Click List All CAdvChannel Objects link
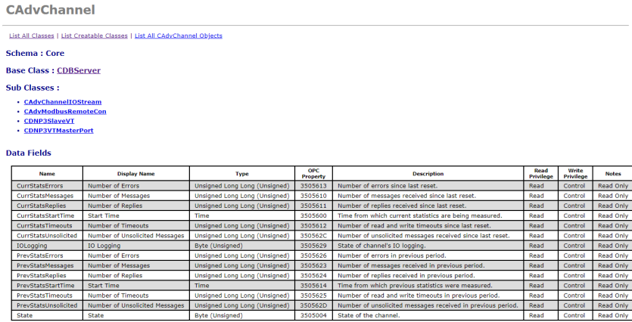The width and height of the screenshot is (632, 322). point(179,36)
